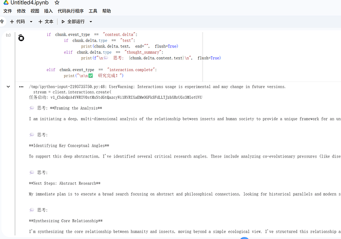Screen dimensions: 341x239
Task: Click the 'To support this deep abstraction' line
Action: point(185,157)
